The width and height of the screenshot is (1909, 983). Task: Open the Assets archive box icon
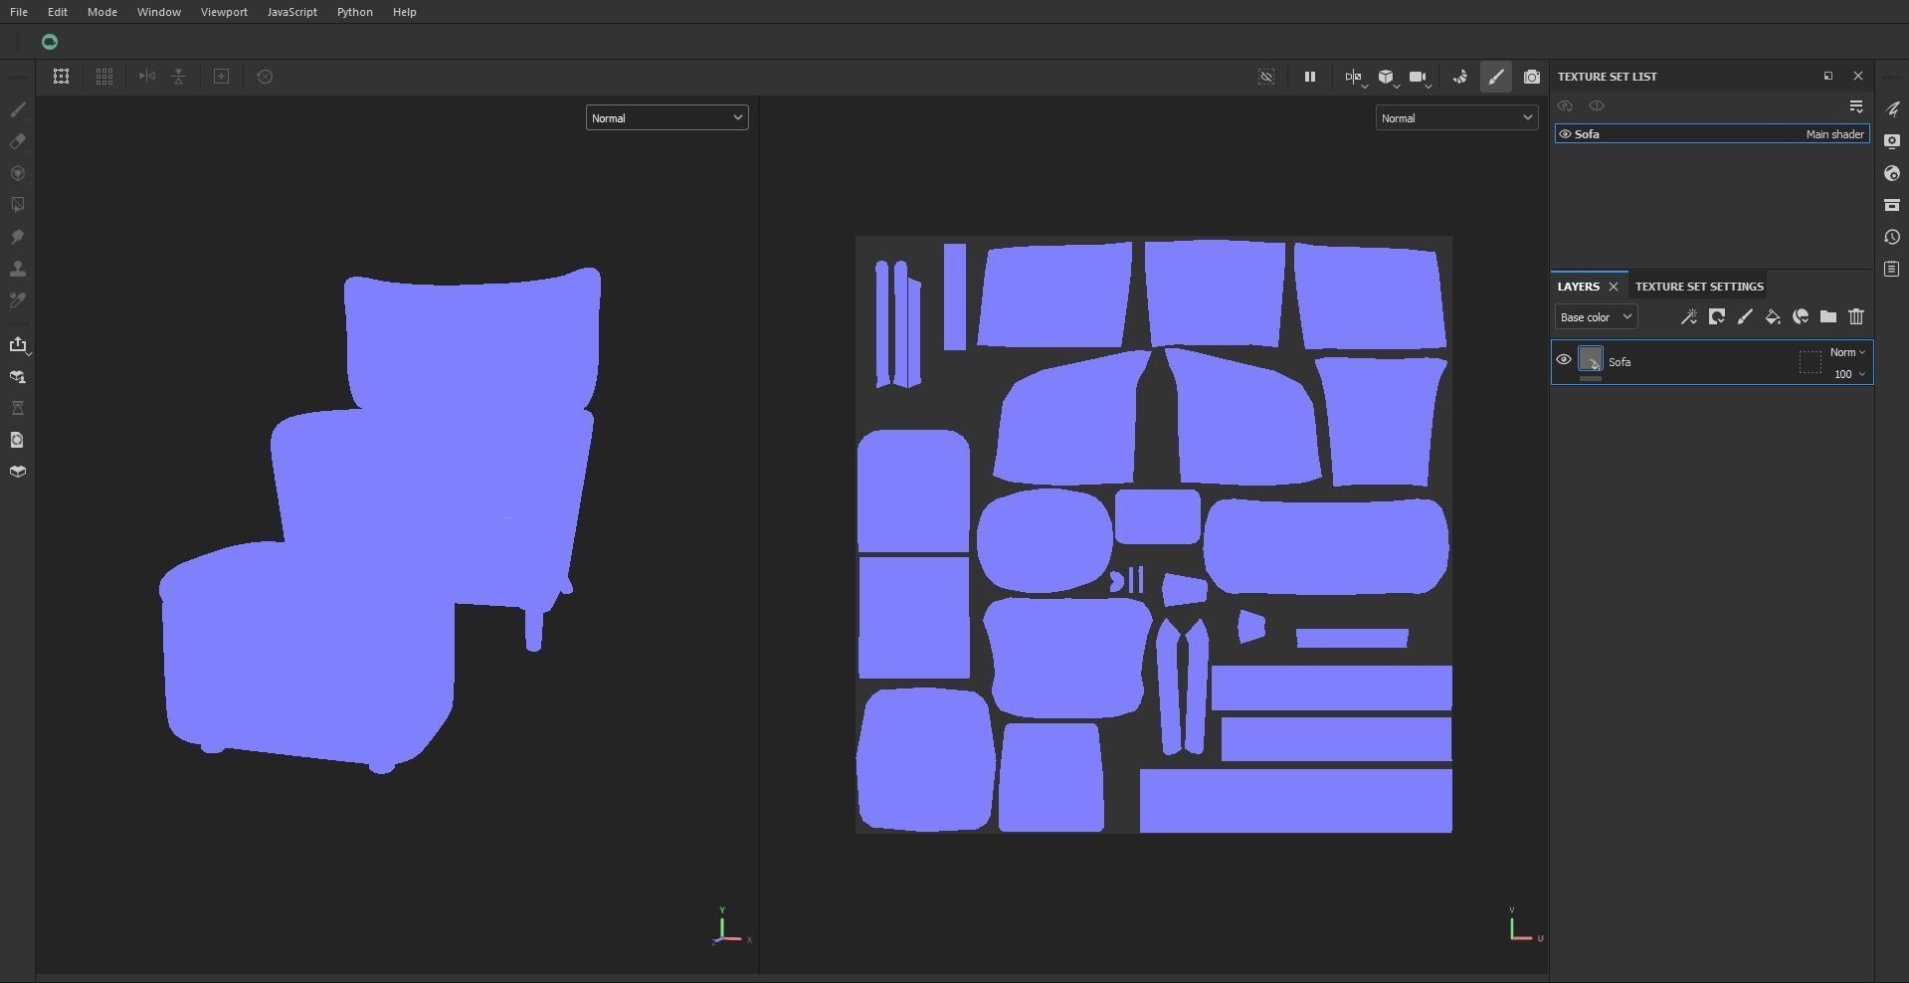pos(1892,205)
